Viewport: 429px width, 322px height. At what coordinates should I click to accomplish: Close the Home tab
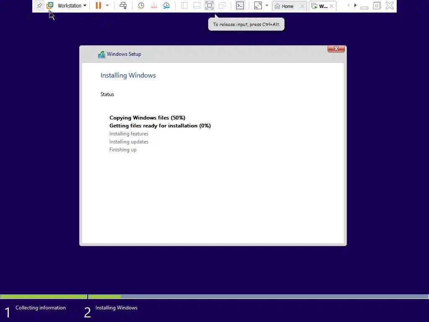click(x=302, y=6)
